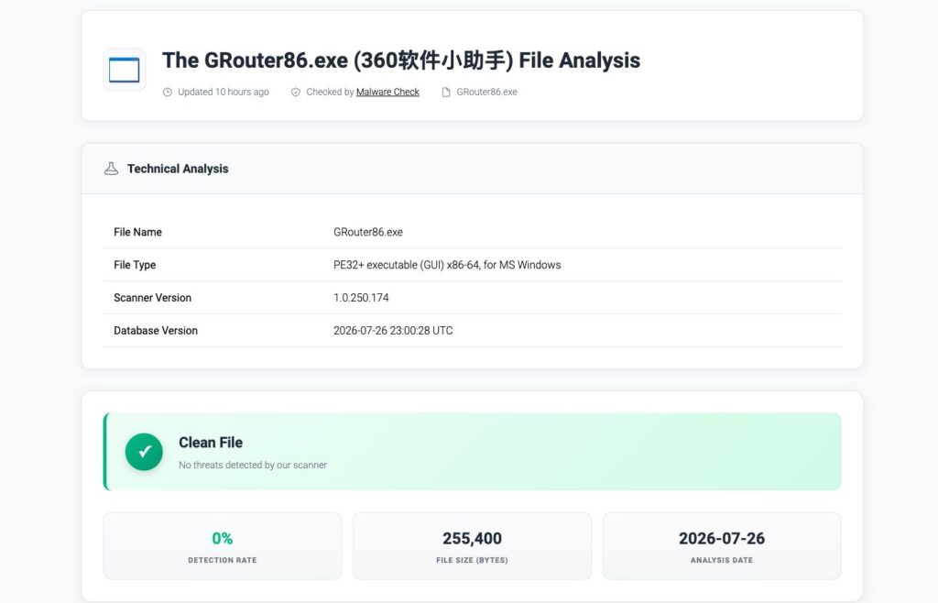Click the Analysis Date label
Viewport: 938px width, 603px height.
tap(722, 561)
